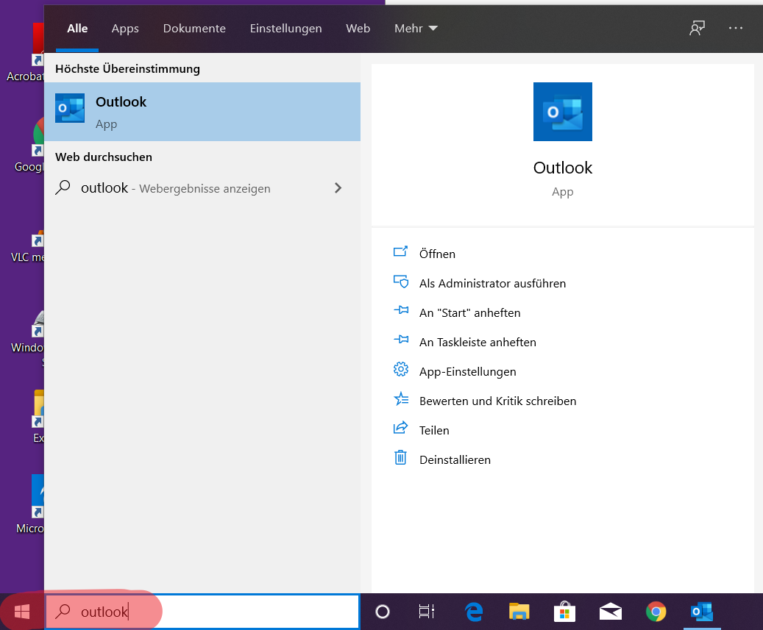
Task: Expand the Mehr filter dropdown
Action: coord(416,29)
